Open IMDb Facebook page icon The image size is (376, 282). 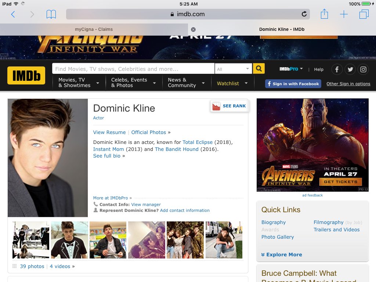tap(337, 69)
